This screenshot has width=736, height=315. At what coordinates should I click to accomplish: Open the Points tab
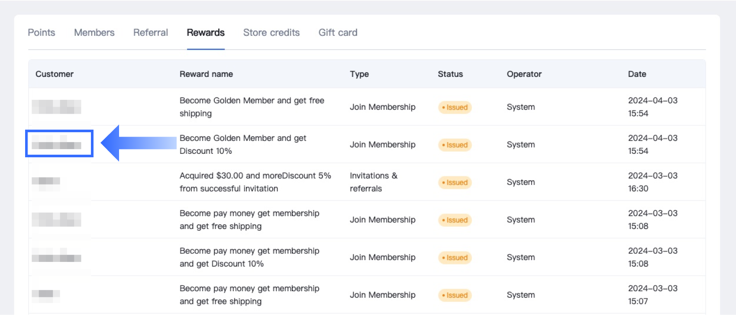(42, 32)
